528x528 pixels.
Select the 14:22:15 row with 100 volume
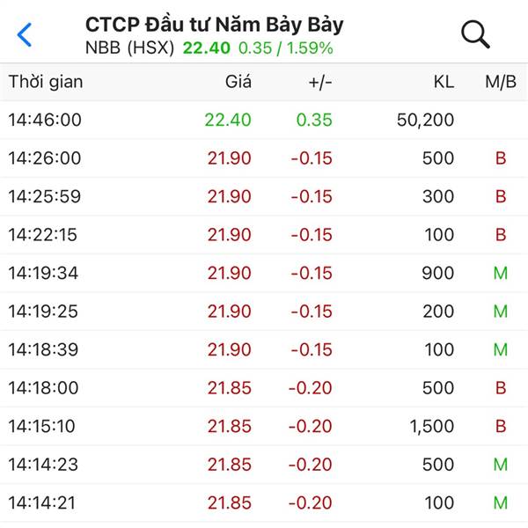pyautogui.click(x=264, y=235)
